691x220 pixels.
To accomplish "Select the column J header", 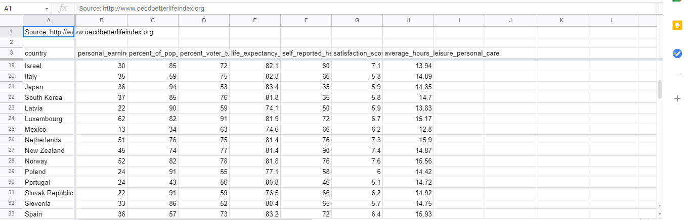I will 510,20.
